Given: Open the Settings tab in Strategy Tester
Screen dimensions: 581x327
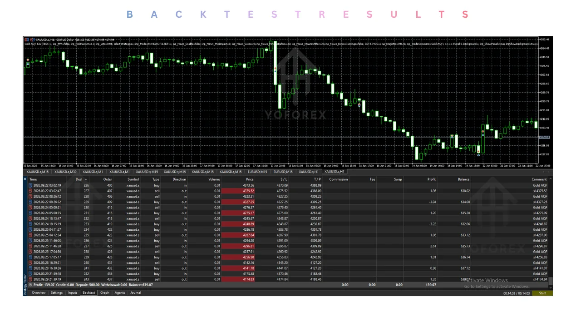Looking at the screenshot, I should 57,293.
